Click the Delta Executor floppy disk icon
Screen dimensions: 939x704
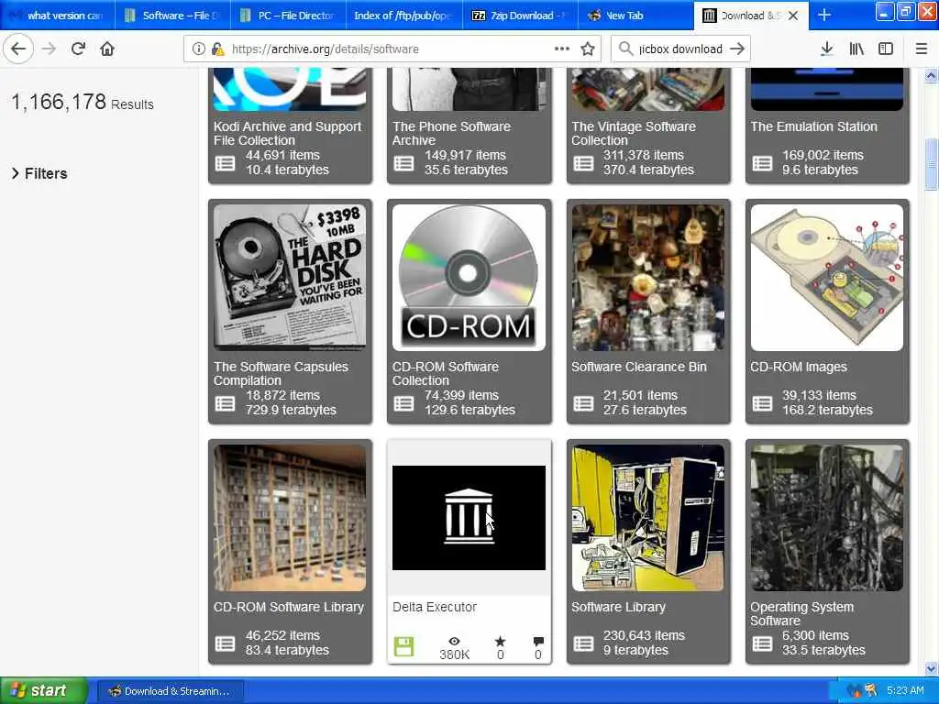tap(403, 646)
